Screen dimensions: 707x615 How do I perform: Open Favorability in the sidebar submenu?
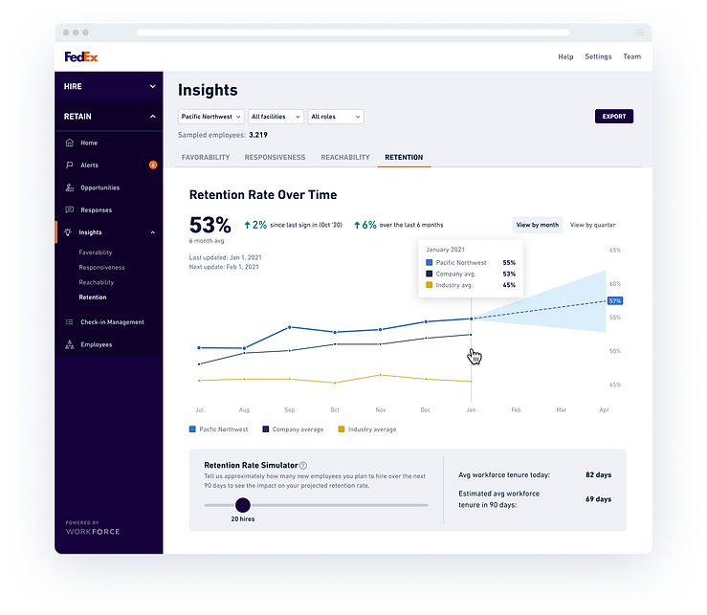pos(96,253)
